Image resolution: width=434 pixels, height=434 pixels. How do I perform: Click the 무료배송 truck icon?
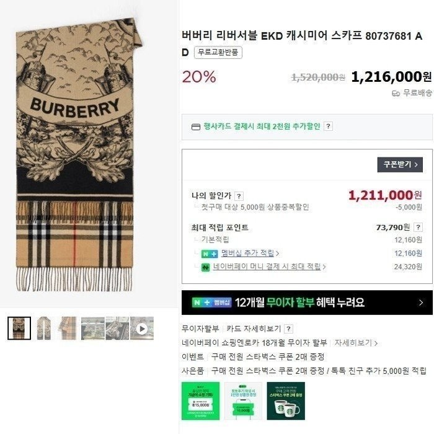[396, 94]
